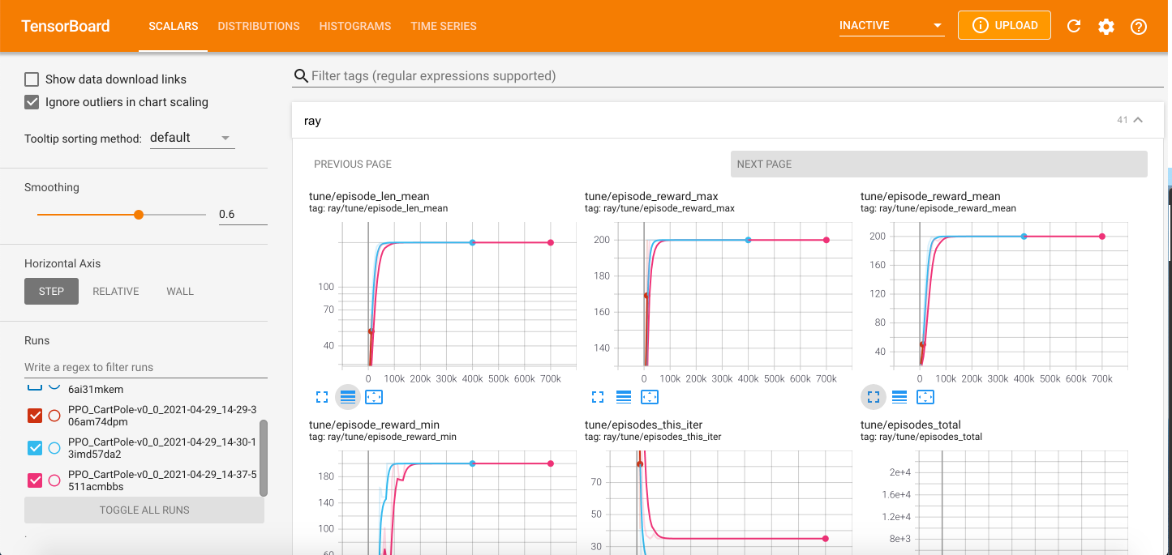Click the runs list scrollbar
The width and height of the screenshot is (1172, 555).
(263, 458)
